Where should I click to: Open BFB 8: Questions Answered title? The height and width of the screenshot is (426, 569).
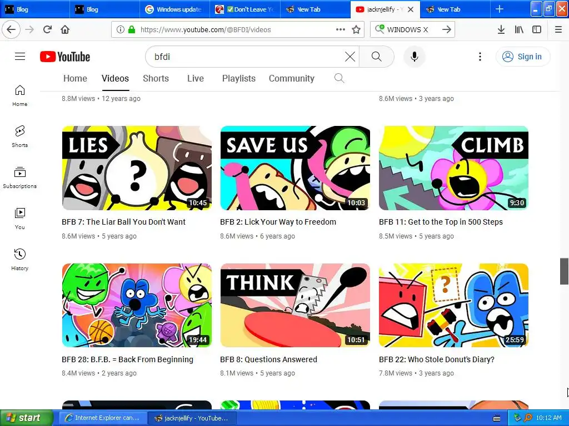pyautogui.click(x=268, y=359)
